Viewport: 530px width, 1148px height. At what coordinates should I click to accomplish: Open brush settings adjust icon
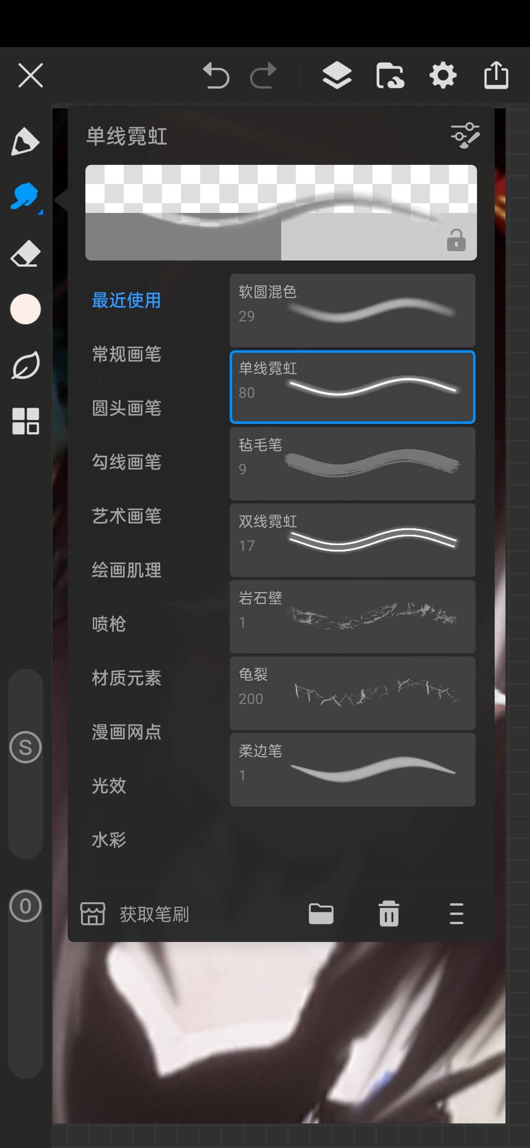point(465,135)
